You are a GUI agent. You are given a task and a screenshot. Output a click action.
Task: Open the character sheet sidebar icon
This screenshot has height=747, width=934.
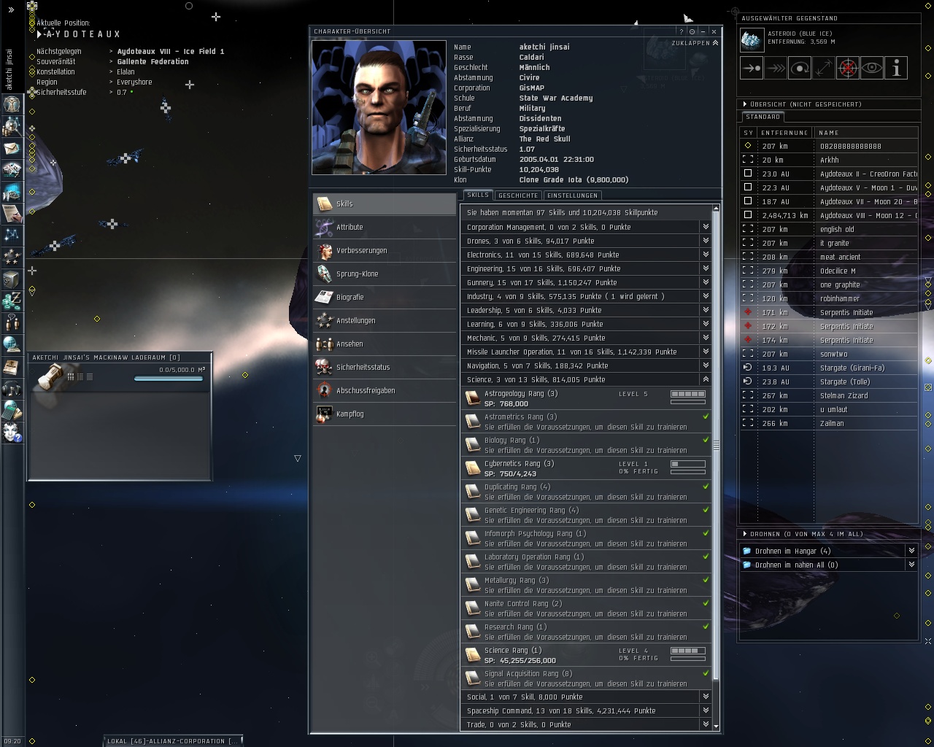[x=12, y=104]
